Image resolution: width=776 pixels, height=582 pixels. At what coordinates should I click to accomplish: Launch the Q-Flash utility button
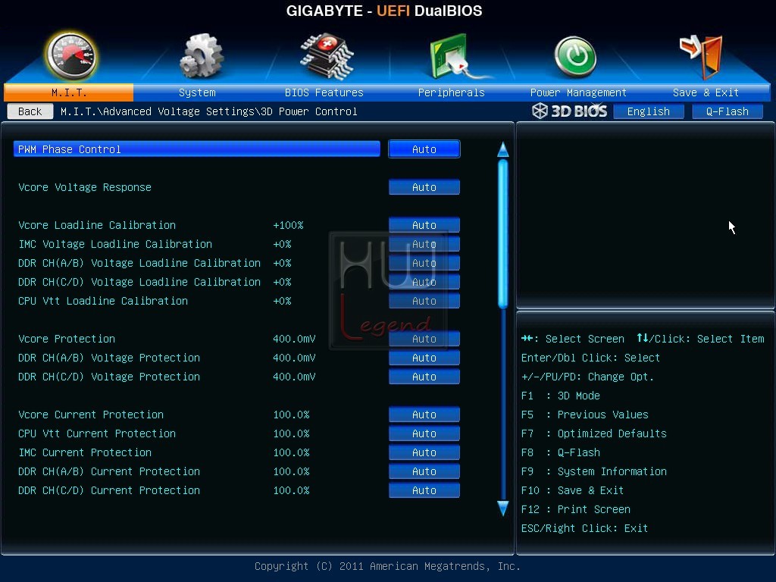click(727, 111)
